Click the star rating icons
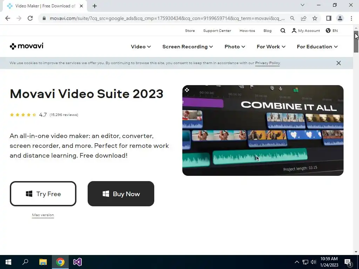 [x=23, y=115]
